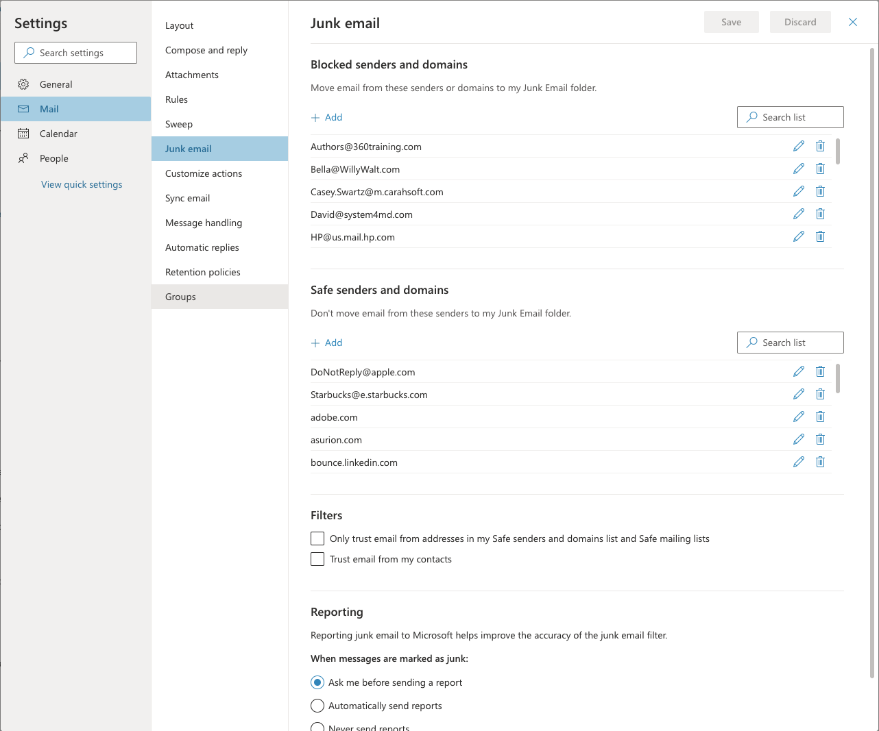Close the Settings dialog
This screenshot has height=731, width=879.
(853, 22)
